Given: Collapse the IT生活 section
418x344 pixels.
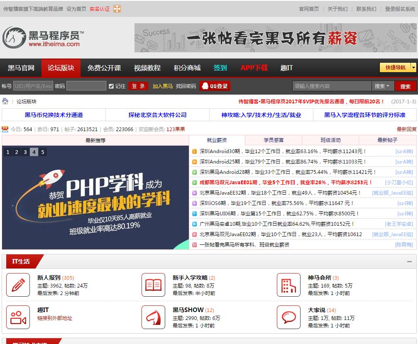Looking at the screenshot, I should [x=409, y=262].
